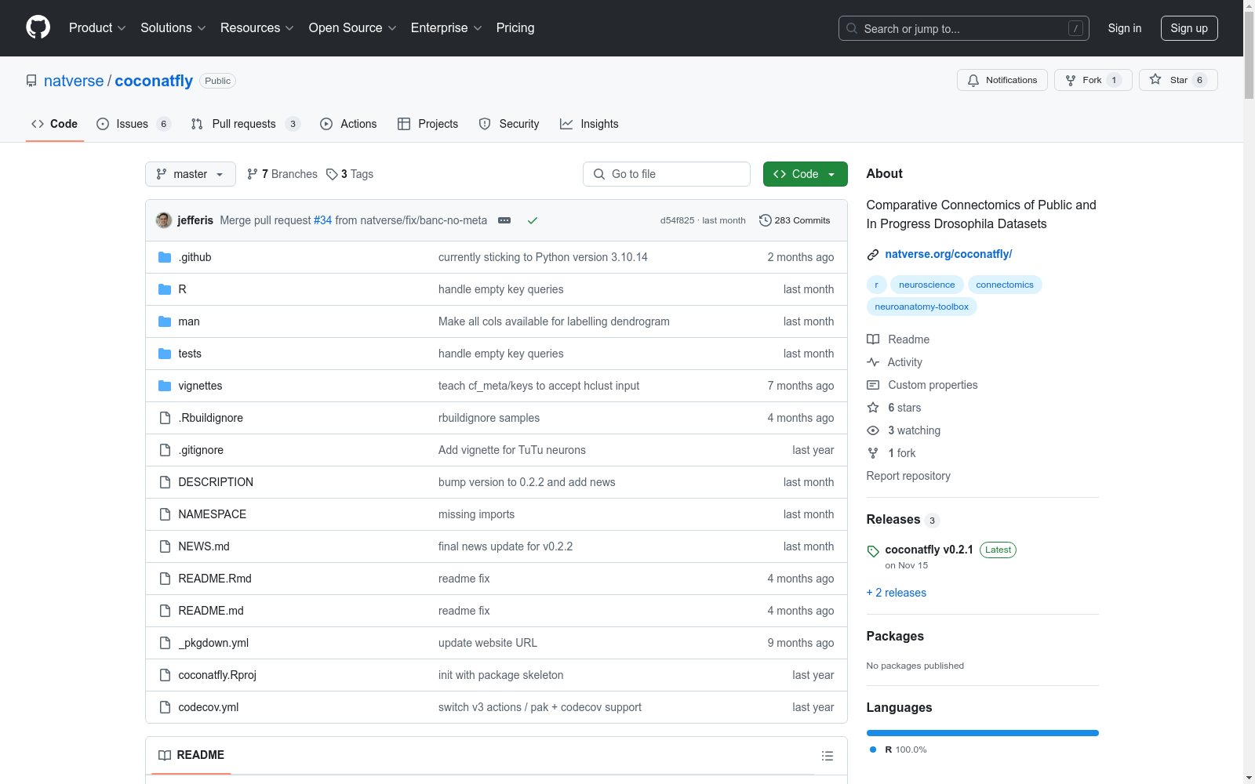Click the link icon beside natverse.org URL
Image resolution: width=1255 pixels, height=784 pixels.
873,254
